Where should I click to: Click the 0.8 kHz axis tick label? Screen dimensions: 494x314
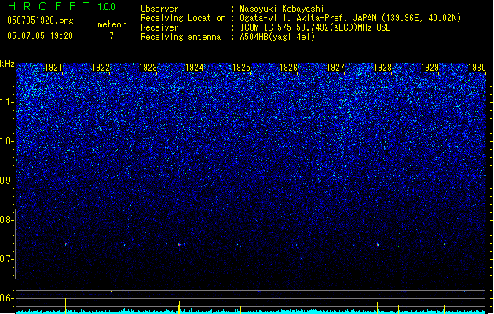6,220
